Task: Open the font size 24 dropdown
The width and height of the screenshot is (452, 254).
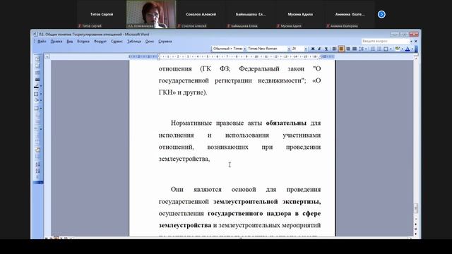Action: tap(306, 49)
